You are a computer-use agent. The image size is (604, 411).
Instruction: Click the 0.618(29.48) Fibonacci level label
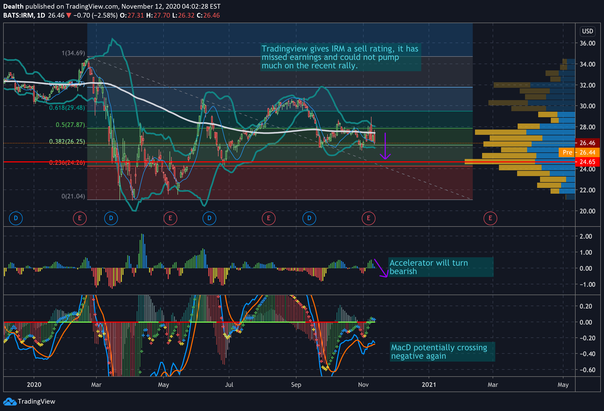point(67,108)
